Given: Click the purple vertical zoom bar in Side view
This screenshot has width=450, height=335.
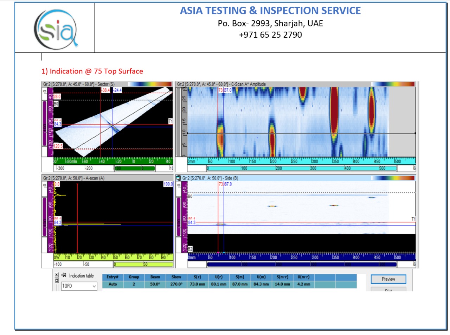Looking at the screenshot, I should [x=179, y=217].
